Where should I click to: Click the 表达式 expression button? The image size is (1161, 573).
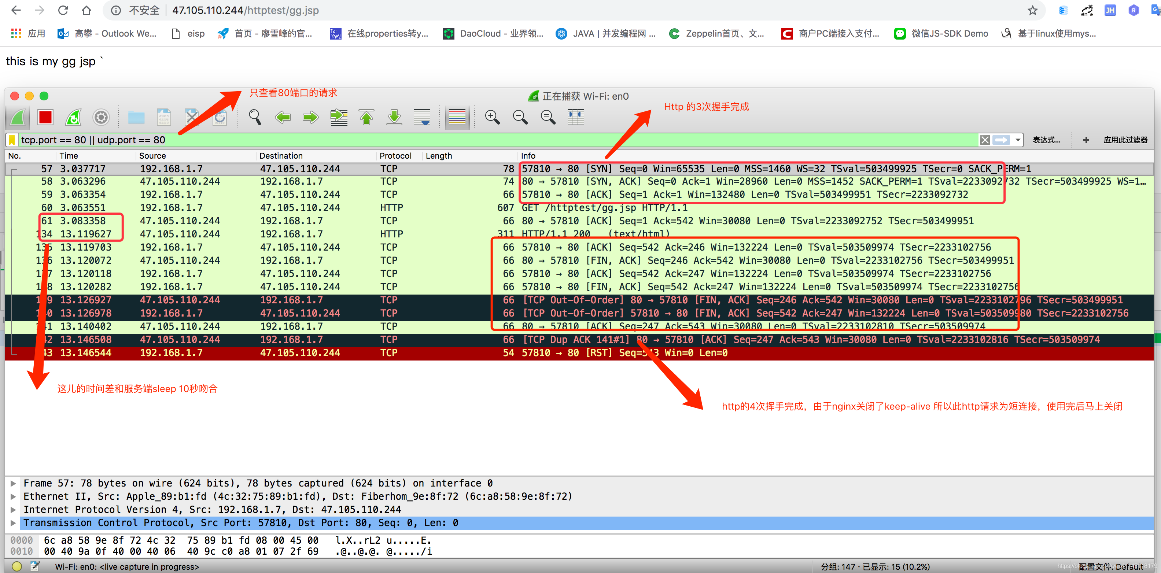point(1046,140)
